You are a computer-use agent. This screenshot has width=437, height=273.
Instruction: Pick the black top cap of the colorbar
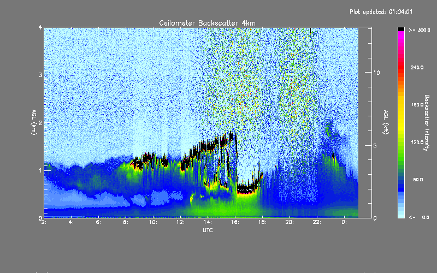(x=401, y=29)
